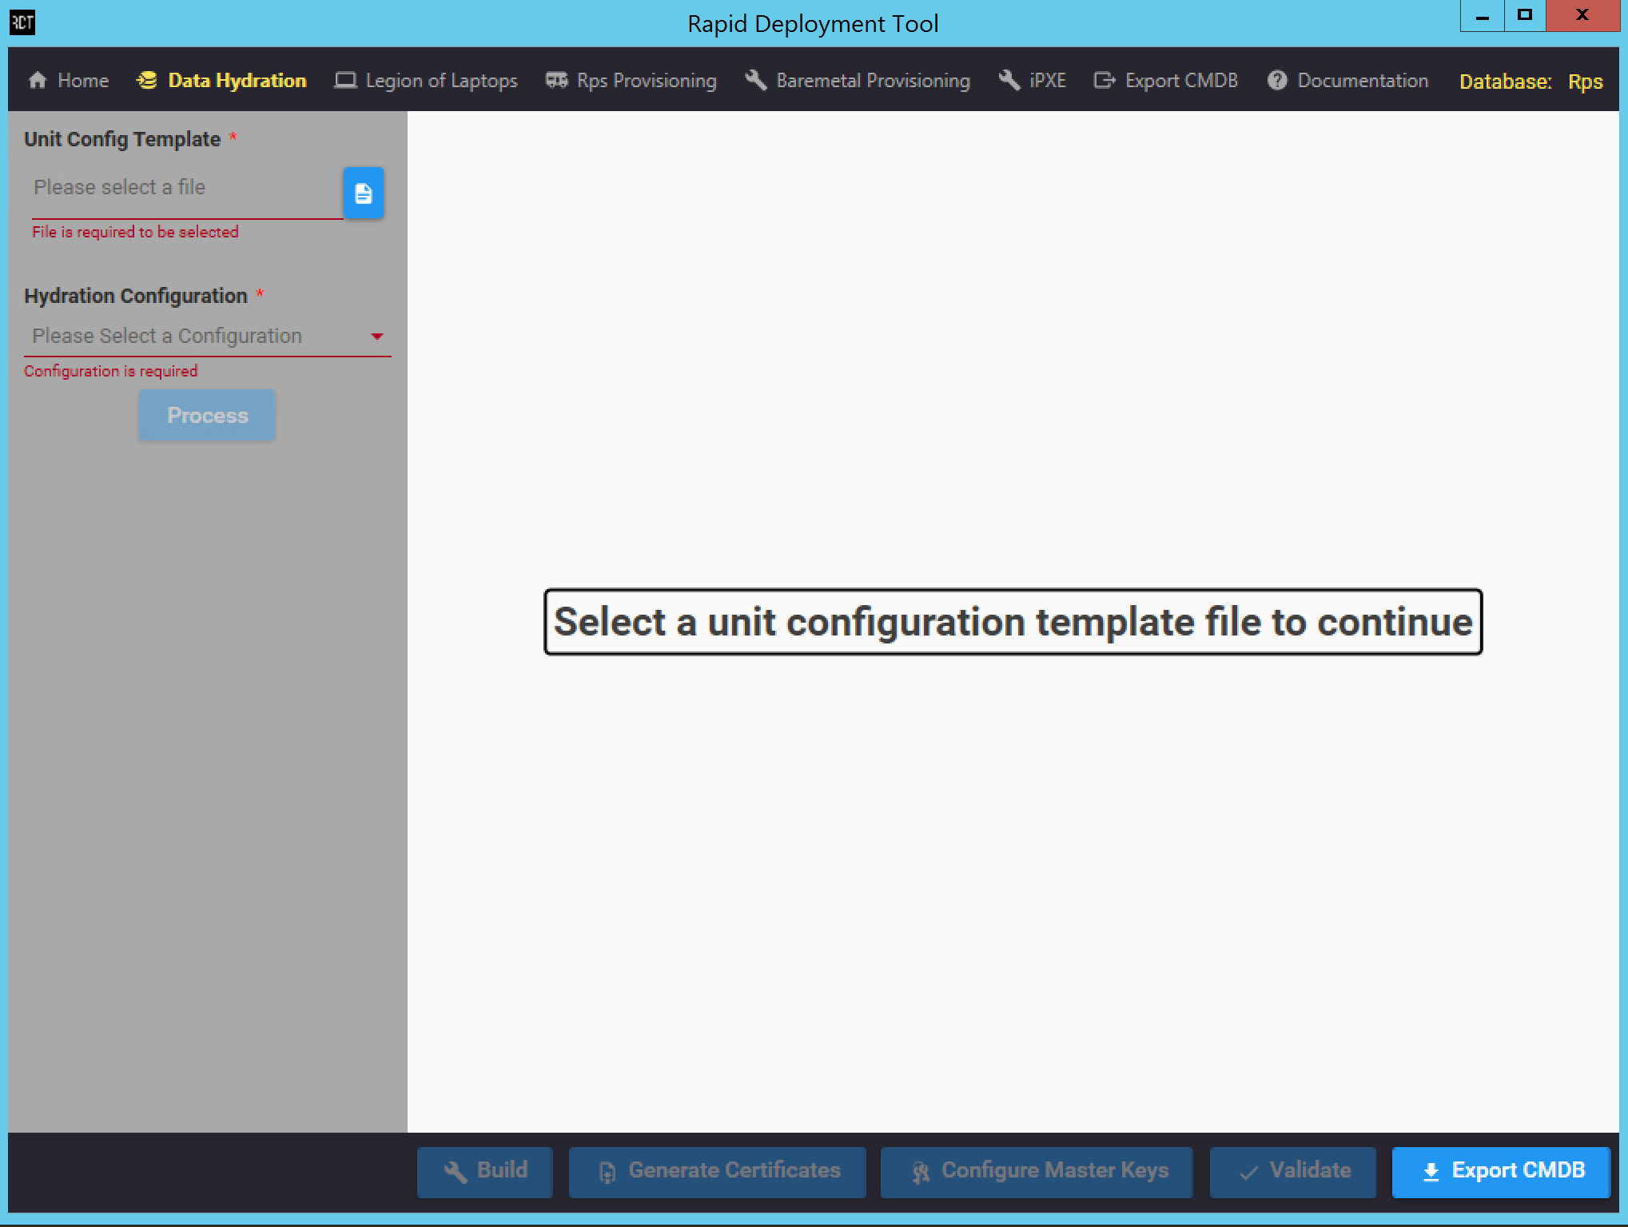This screenshot has height=1227, width=1628.
Task: Click the Database: Rps label
Action: pyautogui.click(x=1530, y=82)
